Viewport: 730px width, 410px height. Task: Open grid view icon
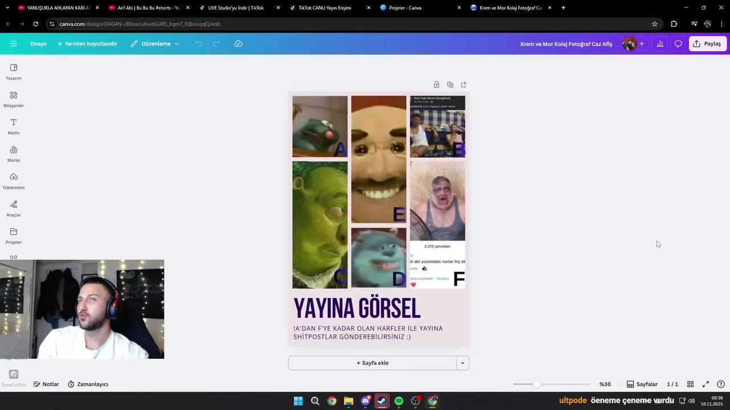690,384
